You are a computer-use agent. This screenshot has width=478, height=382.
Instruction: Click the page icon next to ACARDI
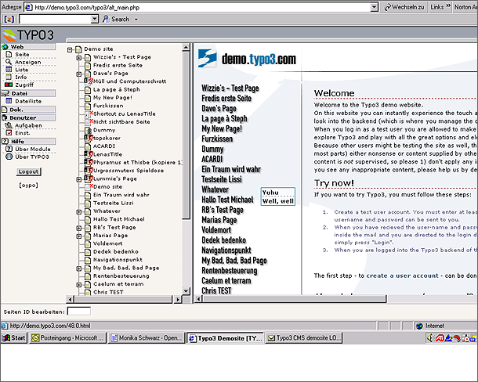coord(88,146)
